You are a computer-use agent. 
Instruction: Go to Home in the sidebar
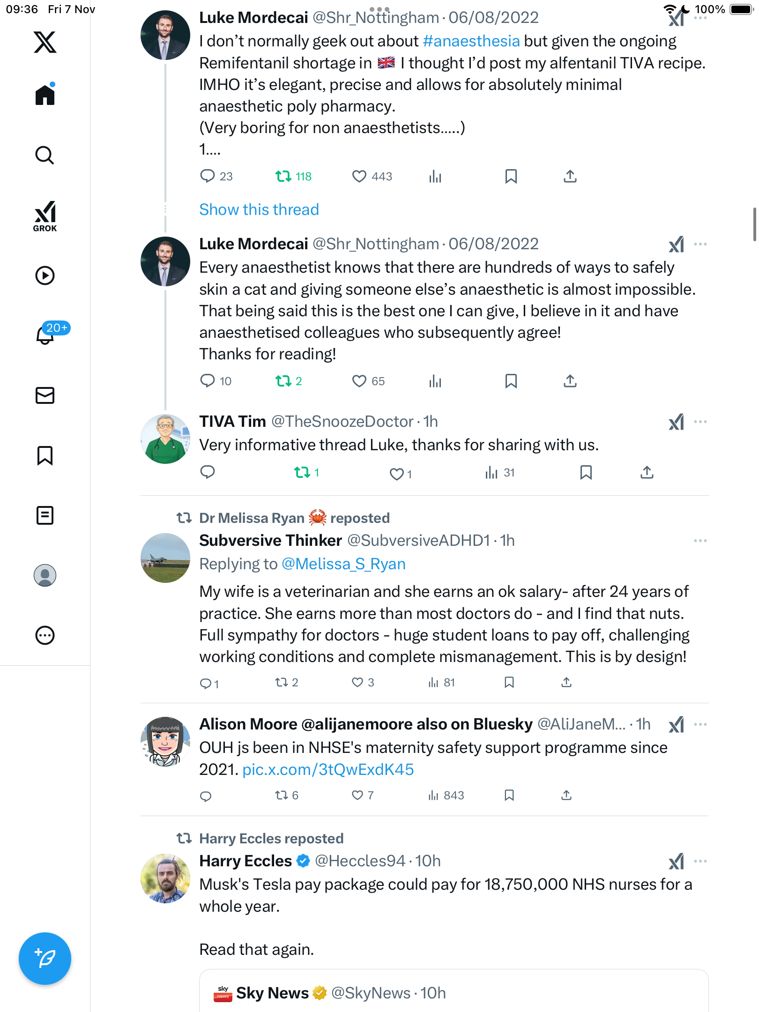[x=45, y=95]
